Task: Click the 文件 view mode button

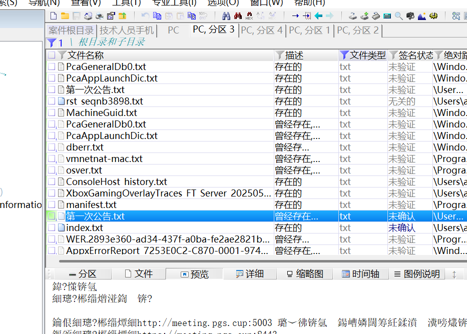Action: tap(139, 274)
